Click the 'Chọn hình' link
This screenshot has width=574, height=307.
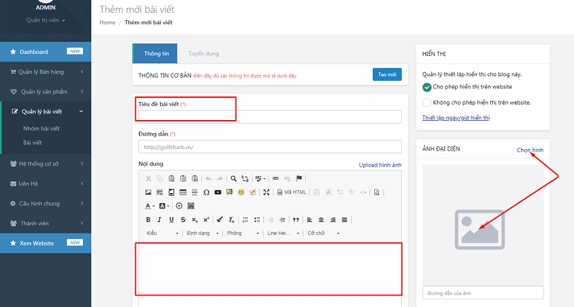pyautogui.click(x=529, y=150)
